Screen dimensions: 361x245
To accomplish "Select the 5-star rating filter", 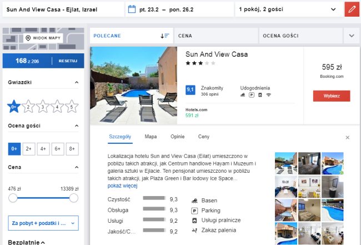I will click(x=72, y=106).
